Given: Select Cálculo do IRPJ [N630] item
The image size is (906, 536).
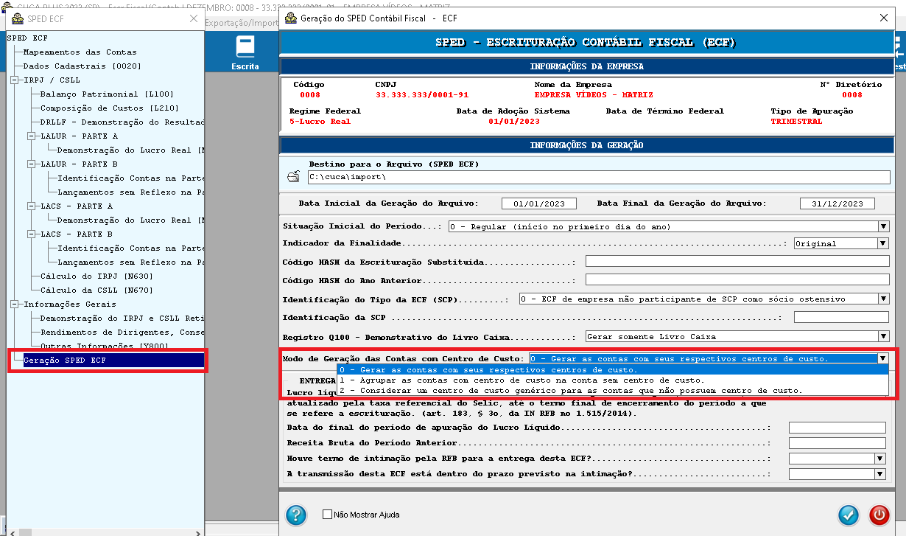Looking at the screenshot, I should [96, 276].
